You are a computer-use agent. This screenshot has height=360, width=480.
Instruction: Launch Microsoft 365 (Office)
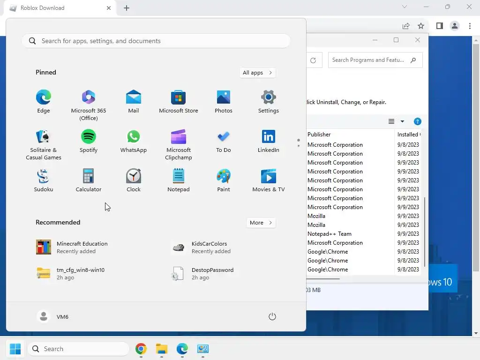tap(89, 105)
